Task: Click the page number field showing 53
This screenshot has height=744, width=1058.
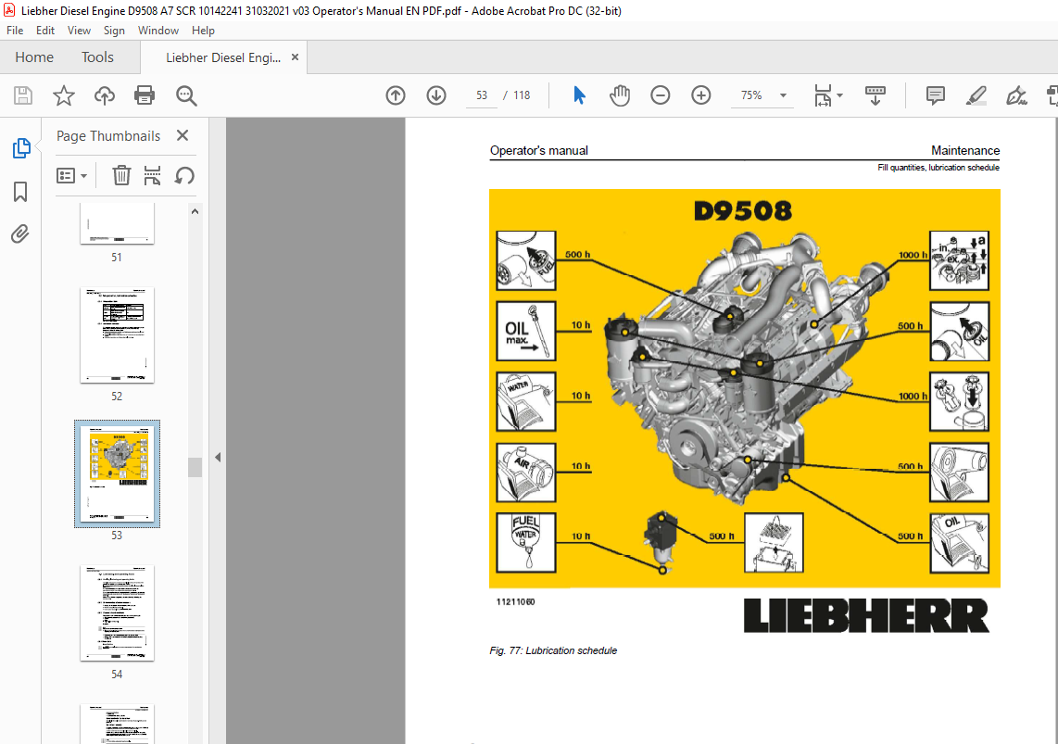Action: pos(482,95)
